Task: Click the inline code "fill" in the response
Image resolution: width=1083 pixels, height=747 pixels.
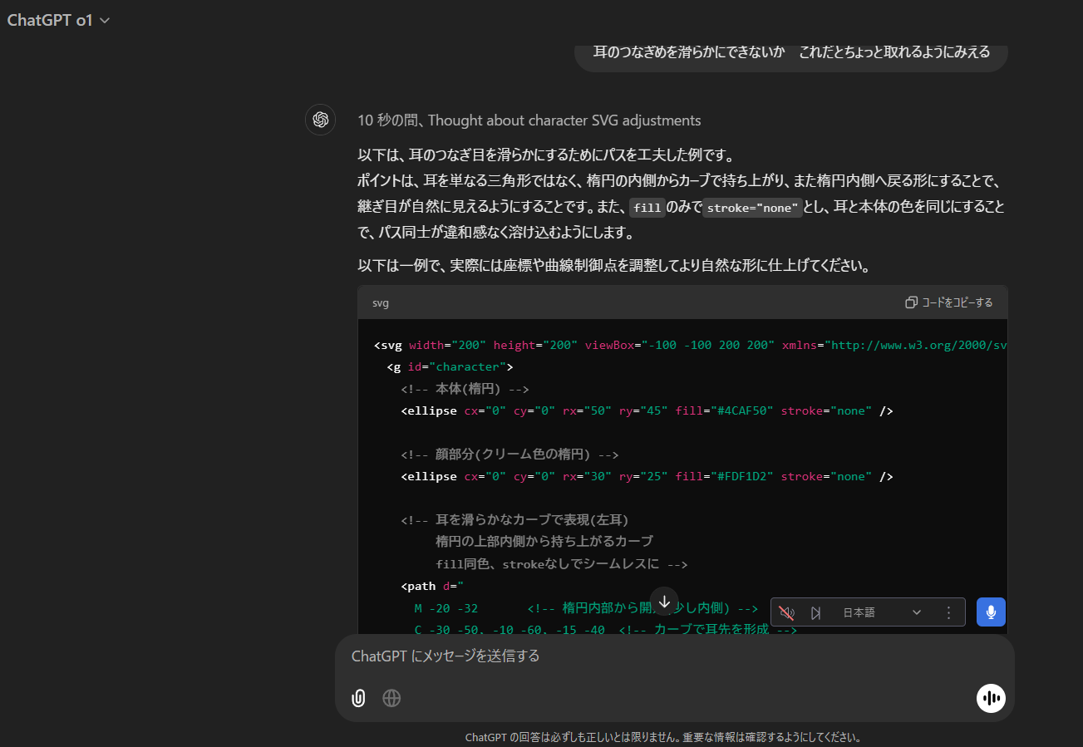Action: [647, 208]
